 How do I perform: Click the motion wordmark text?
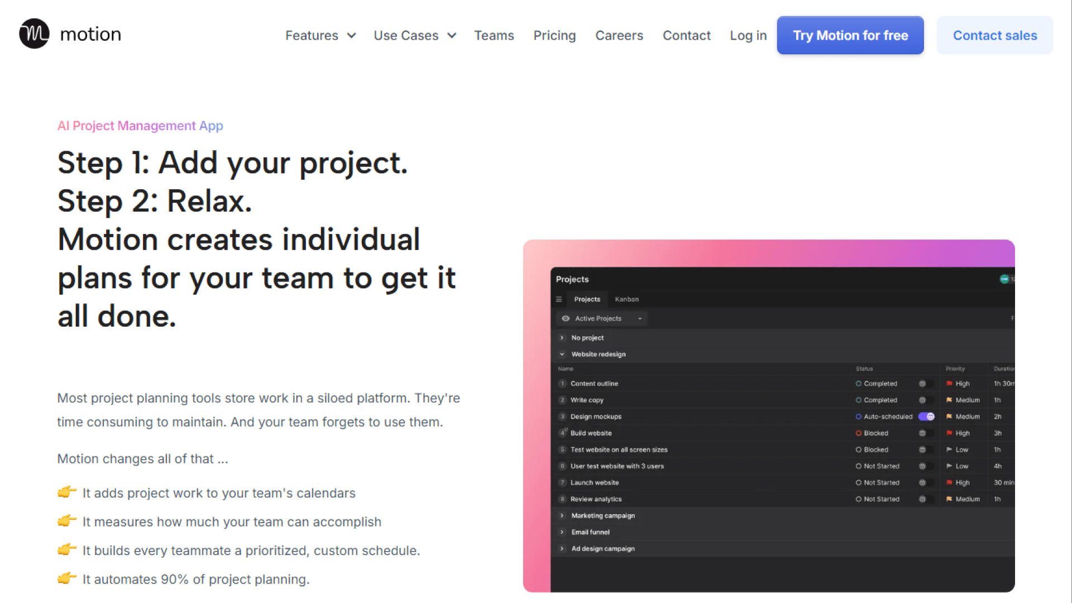tap(90, 34)
